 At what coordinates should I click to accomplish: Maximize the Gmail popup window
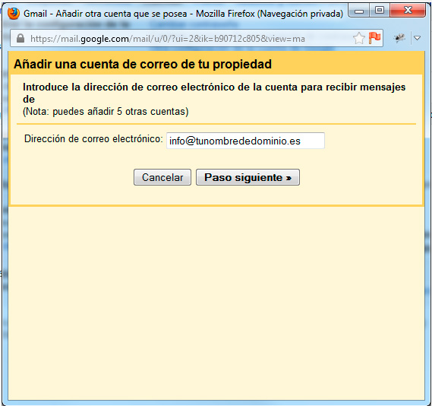click(x=380, y=11)
